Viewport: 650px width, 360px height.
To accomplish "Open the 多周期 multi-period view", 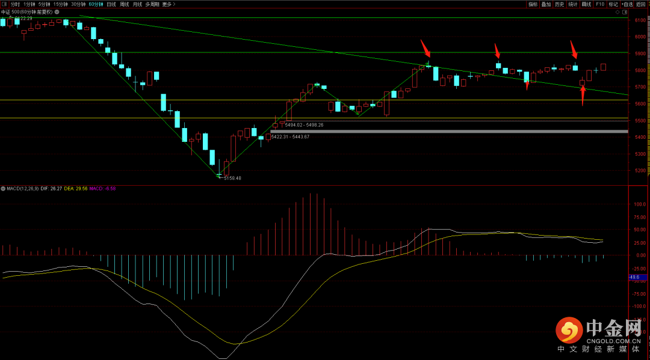I will click(152, 4).
